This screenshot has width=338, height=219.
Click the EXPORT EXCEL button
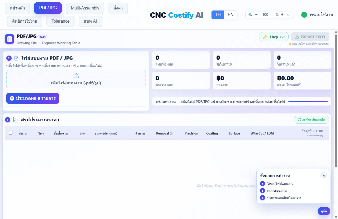[x=310, y=37]
